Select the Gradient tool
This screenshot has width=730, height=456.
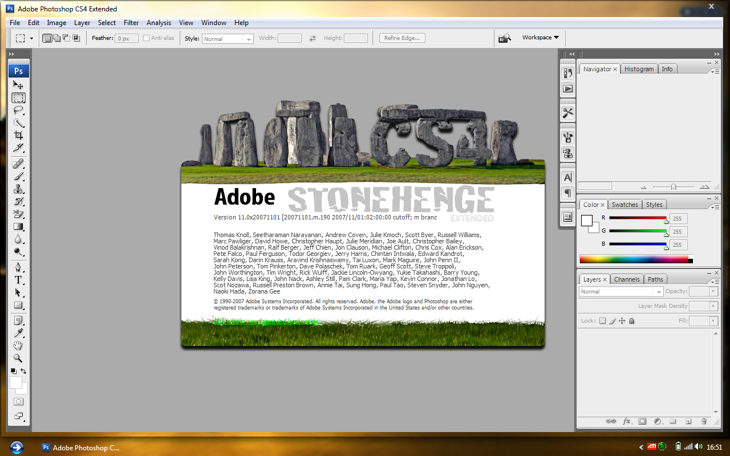pos(19,227)
